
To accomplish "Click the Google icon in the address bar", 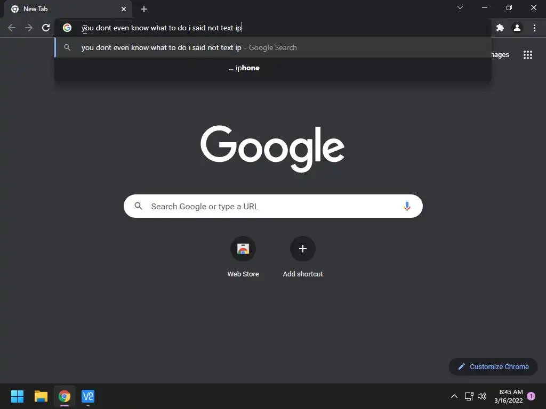I will click(x=67, y=28).
